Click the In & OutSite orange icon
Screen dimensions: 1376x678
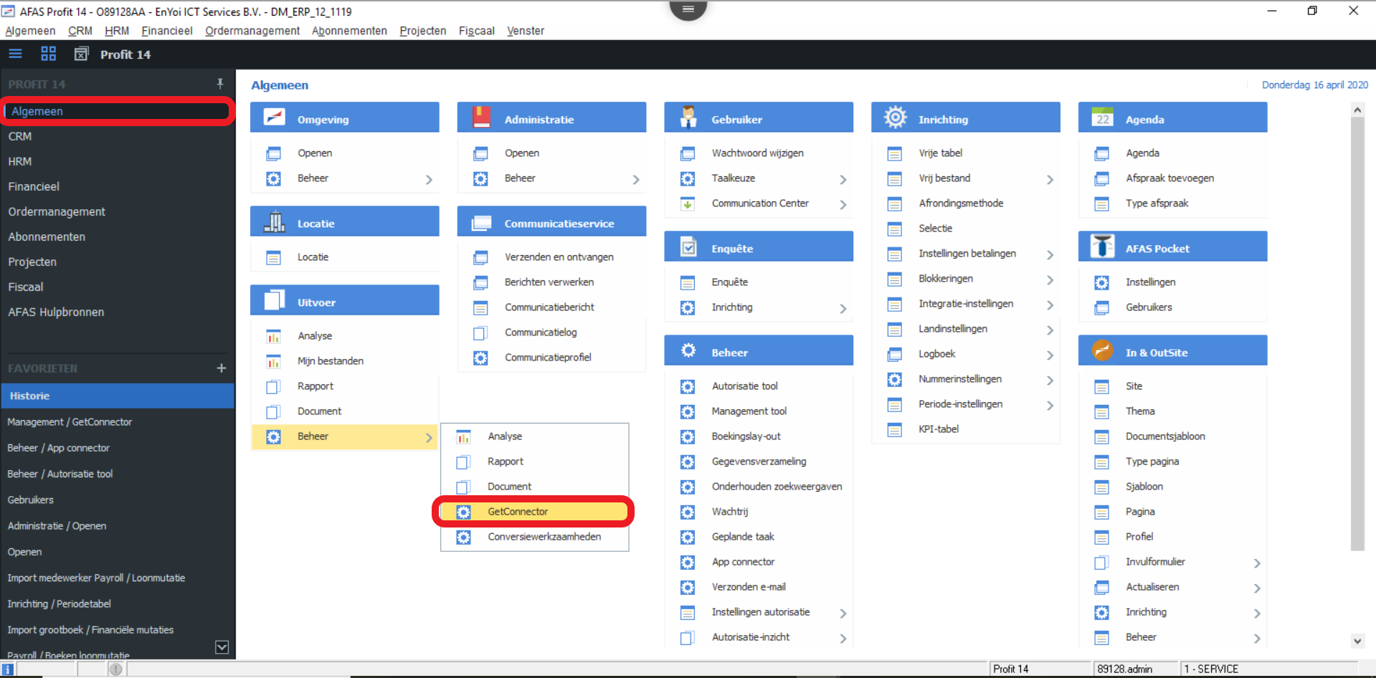1103,350
